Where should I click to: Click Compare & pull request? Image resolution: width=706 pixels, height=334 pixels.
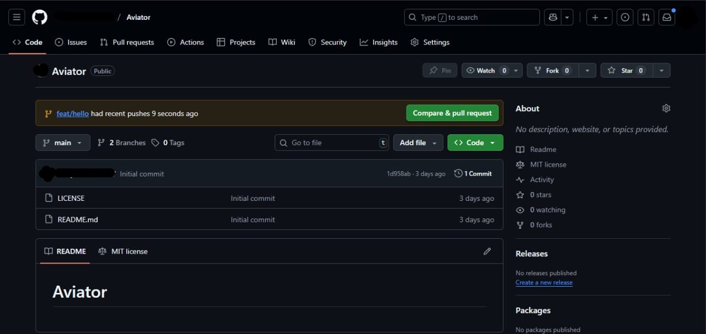[452, 113]
